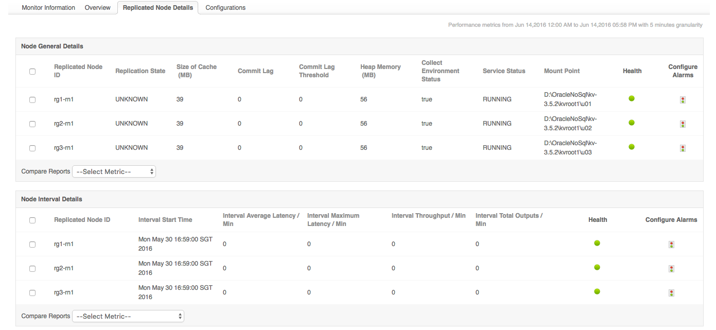The width and height of the screenshot is (716, 330).
Task: Click alarm icon for rg2-rn1 interval details
Action: pyautogui.click(x=671, y=269)
